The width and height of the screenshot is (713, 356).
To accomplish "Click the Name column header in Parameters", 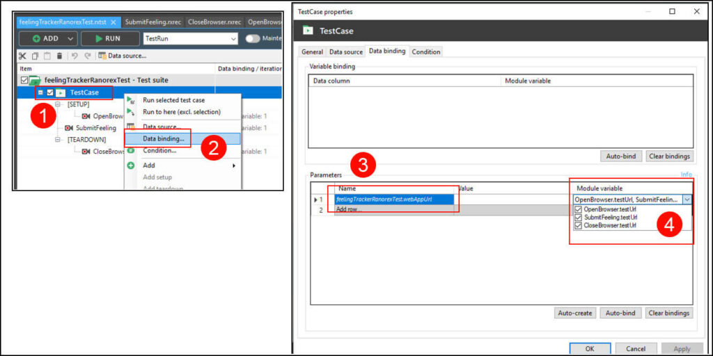I will pos(394,188).
